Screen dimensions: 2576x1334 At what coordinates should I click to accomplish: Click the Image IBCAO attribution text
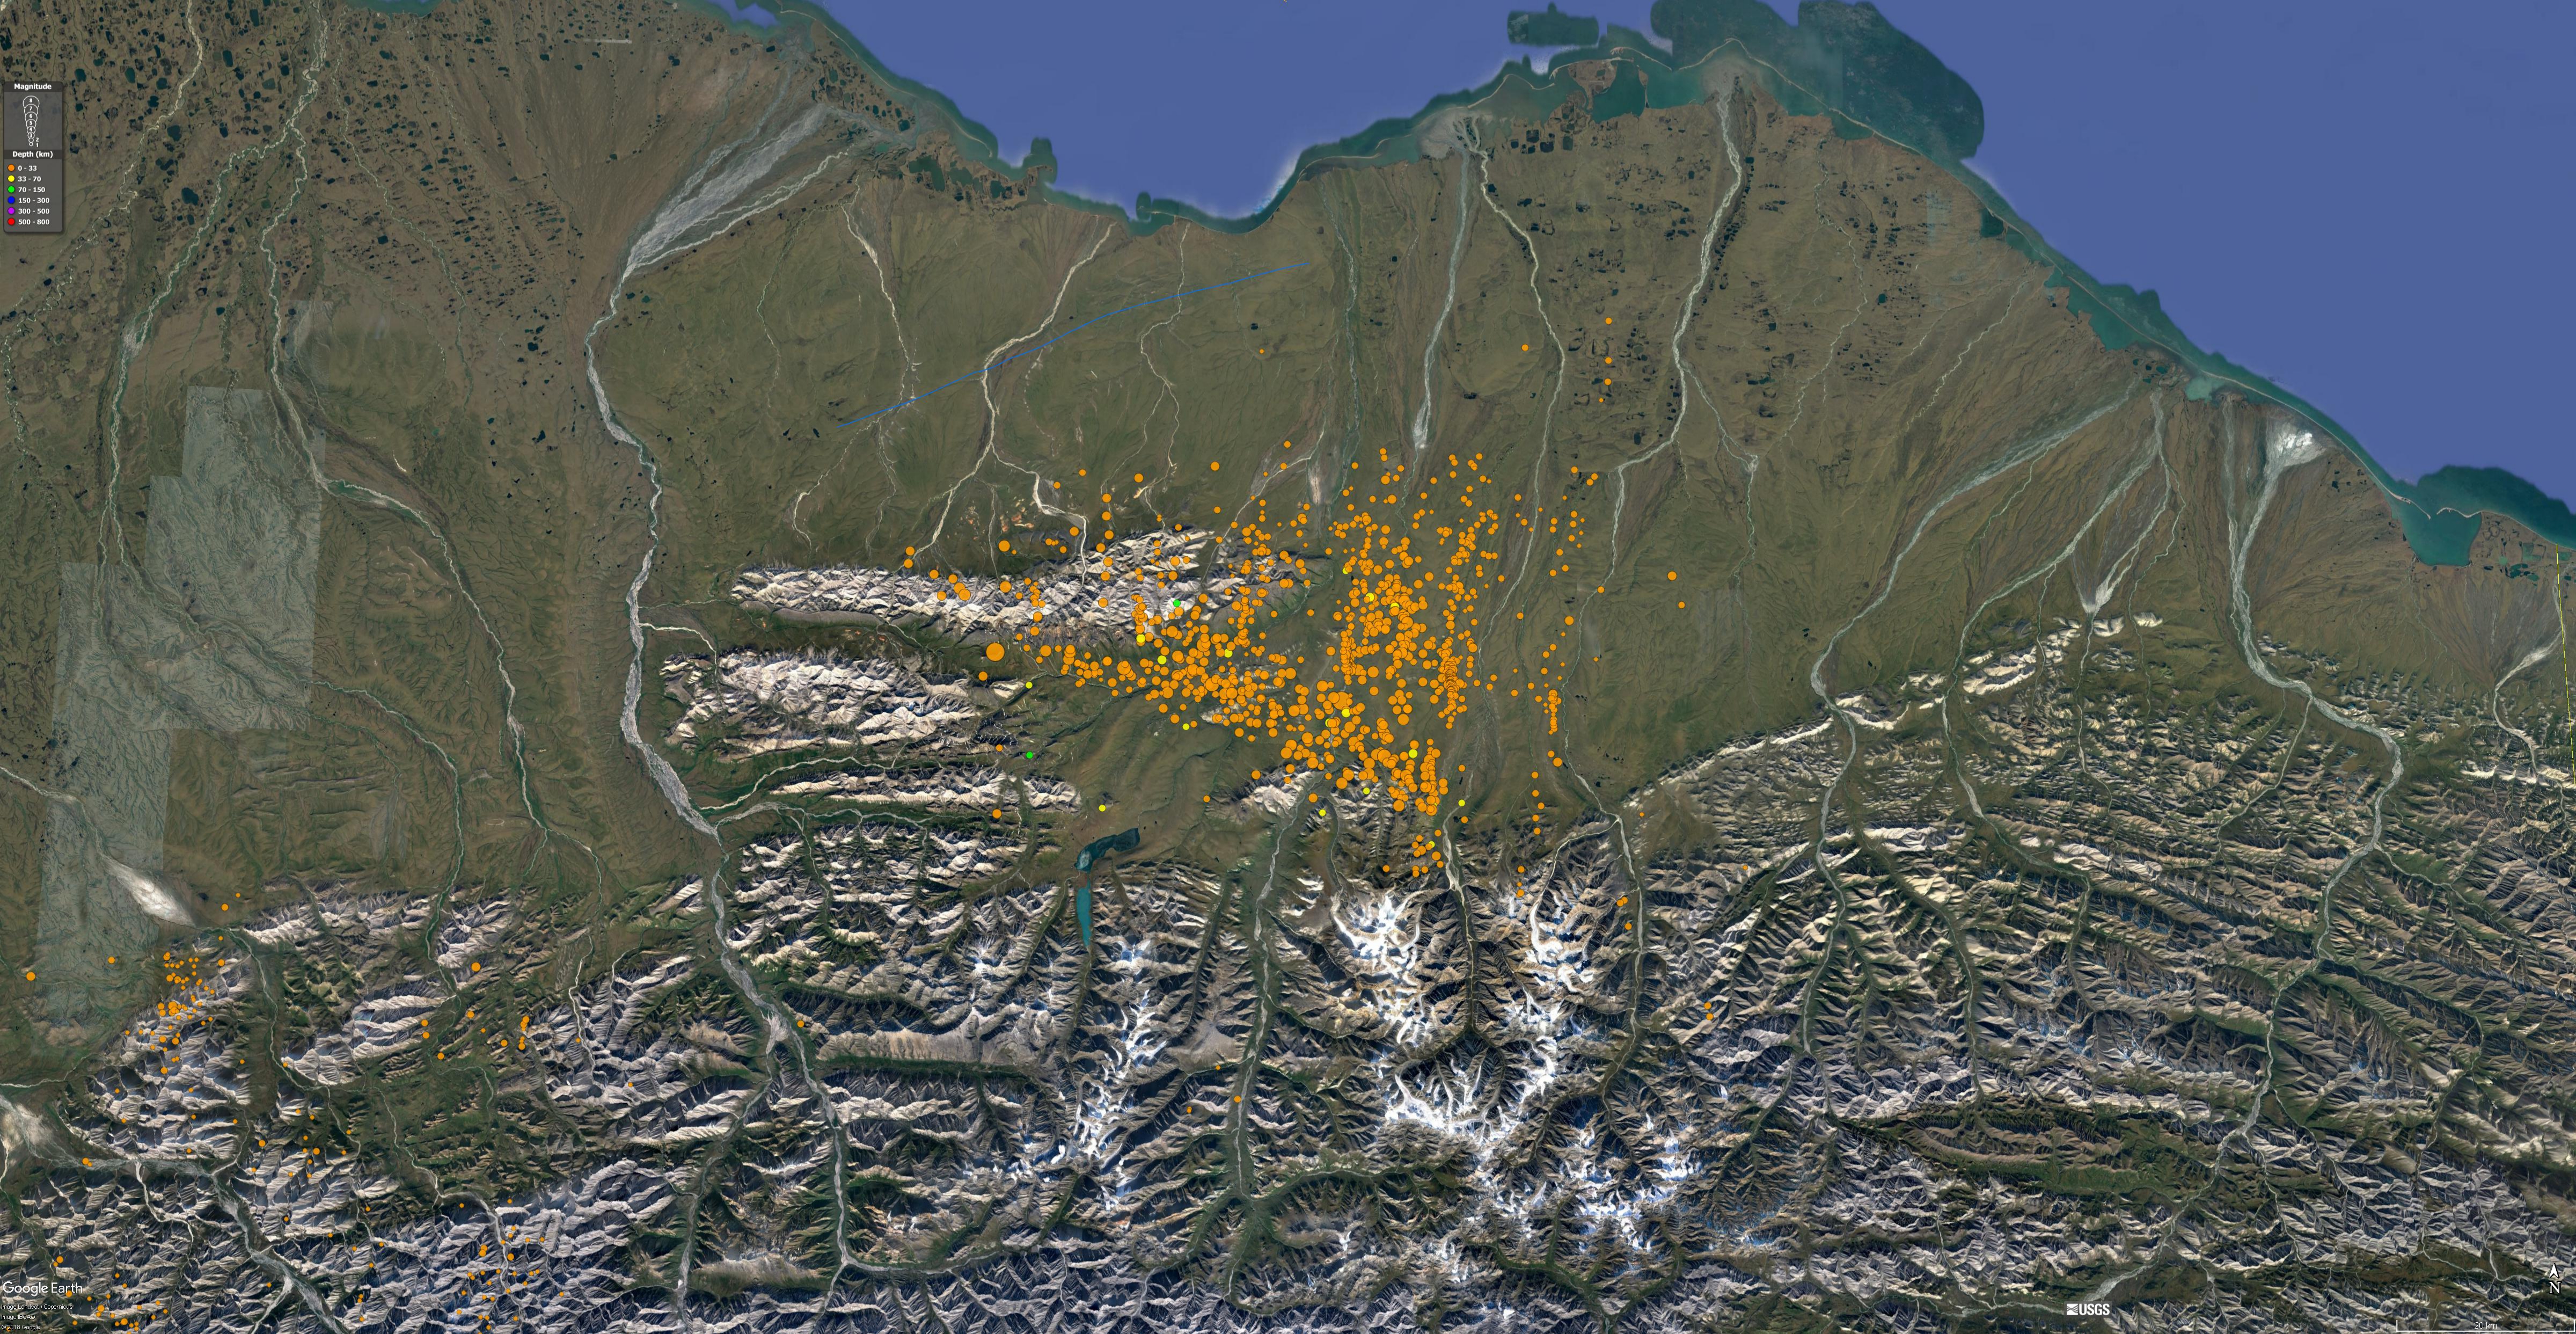(x=18, y=1317)
